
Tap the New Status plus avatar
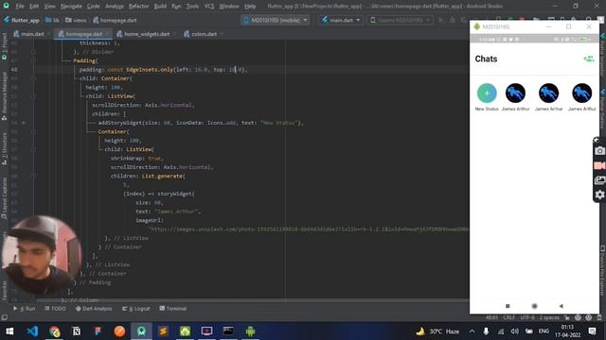tap(487, 93)
